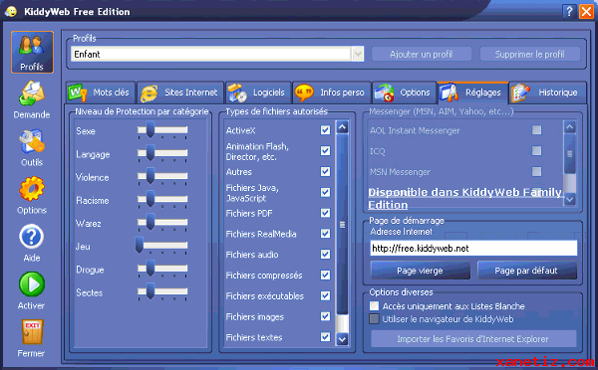Image resolution: width=598 pixels, height=370 pixels.
Task: Uncheck the Fichiers exécutables checkbox
Action: pos(325,295)
